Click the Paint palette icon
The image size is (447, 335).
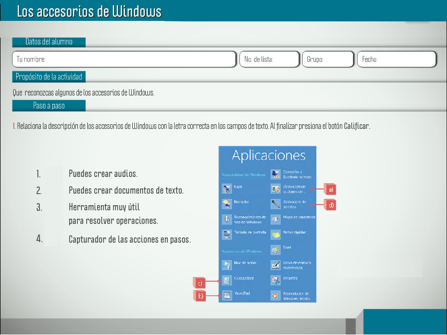tap(275, 250)
